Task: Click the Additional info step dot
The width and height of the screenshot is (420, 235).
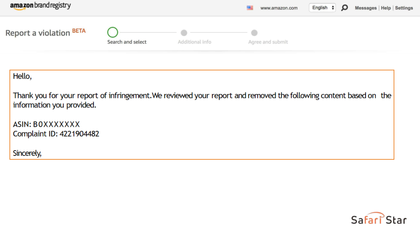Action: pos(184,33)
